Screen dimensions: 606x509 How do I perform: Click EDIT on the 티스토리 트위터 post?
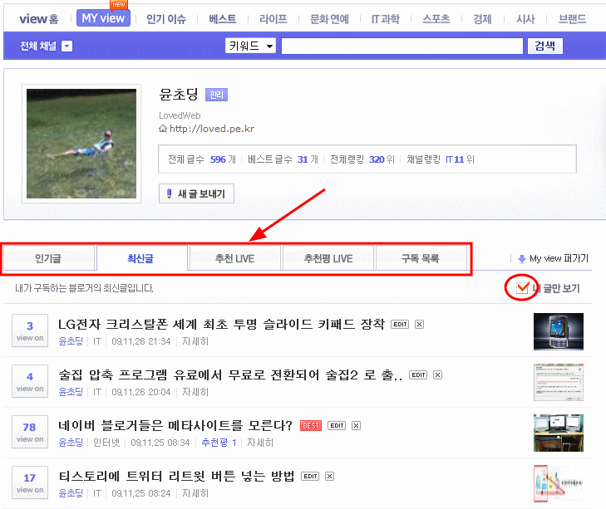point(310,476)
